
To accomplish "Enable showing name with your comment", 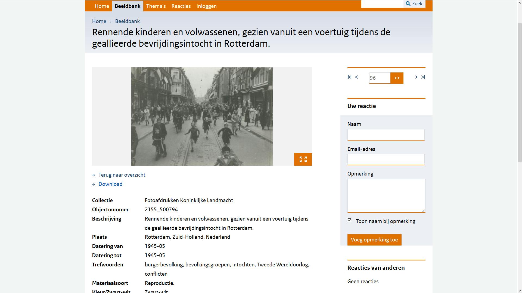I will tap(349, 220).
